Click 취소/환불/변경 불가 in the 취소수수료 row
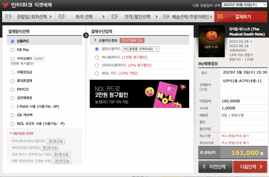269x177 pixels. tap(235, 143)
